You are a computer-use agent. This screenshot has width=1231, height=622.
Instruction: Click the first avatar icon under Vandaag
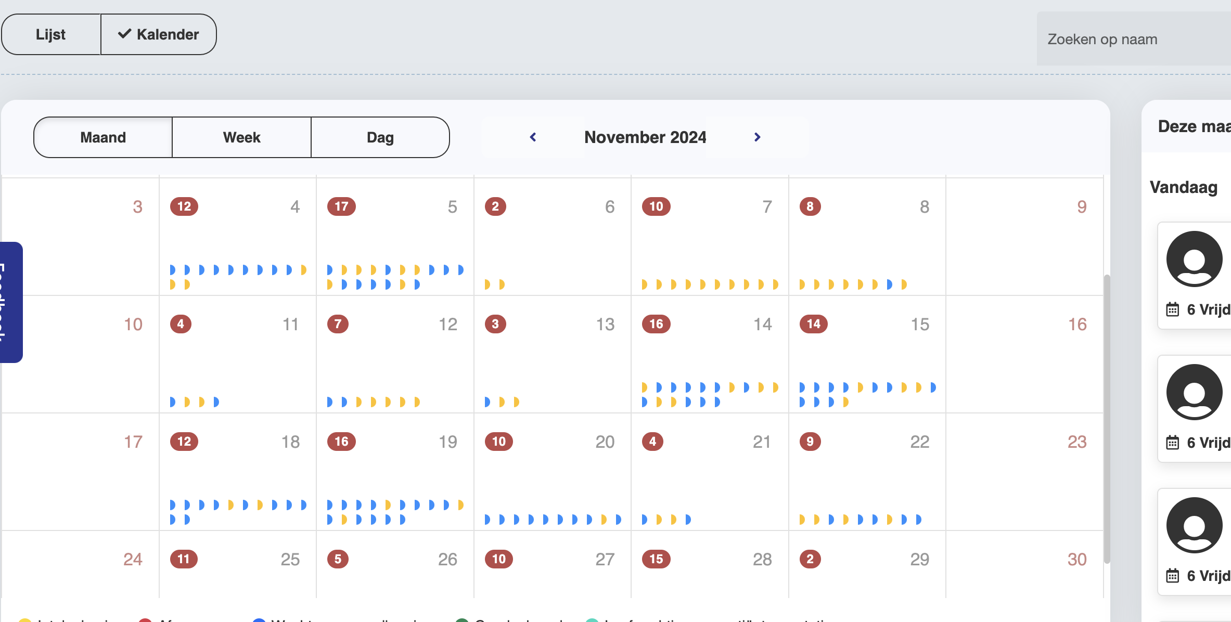(1194, 259)
